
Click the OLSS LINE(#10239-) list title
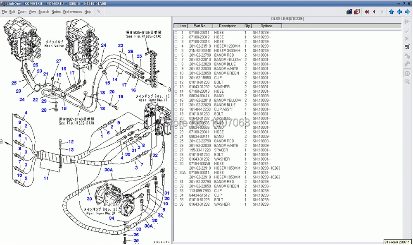tap(287, 19)
